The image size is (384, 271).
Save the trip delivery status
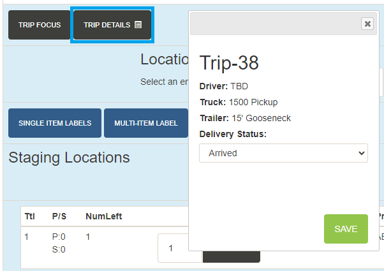point(346,229)
